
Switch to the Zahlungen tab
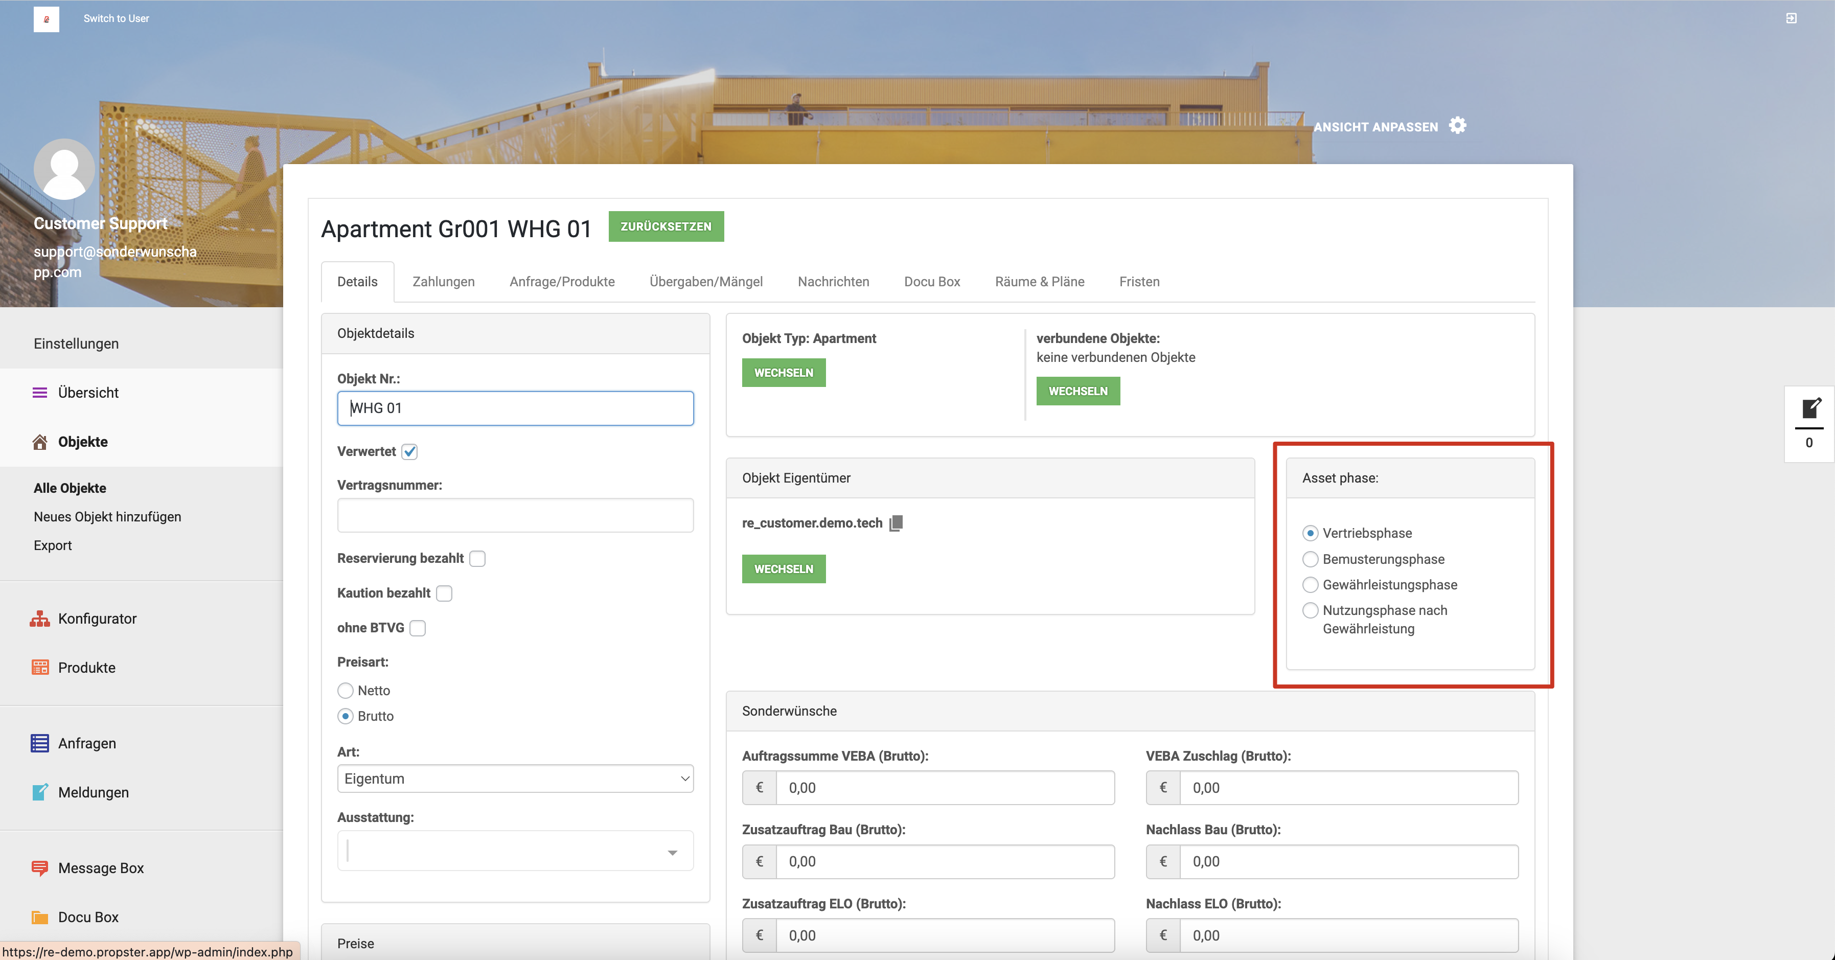tap(443, 281)
